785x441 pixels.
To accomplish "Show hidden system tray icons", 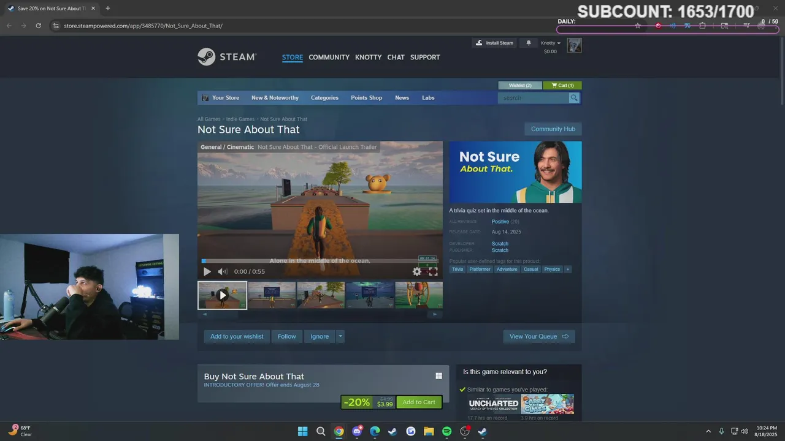I will click(x=708, y=431).
